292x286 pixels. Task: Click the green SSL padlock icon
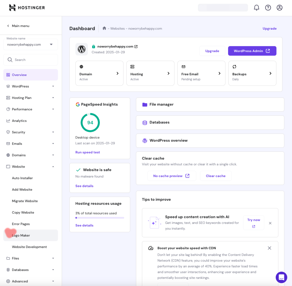pos(94,46)
